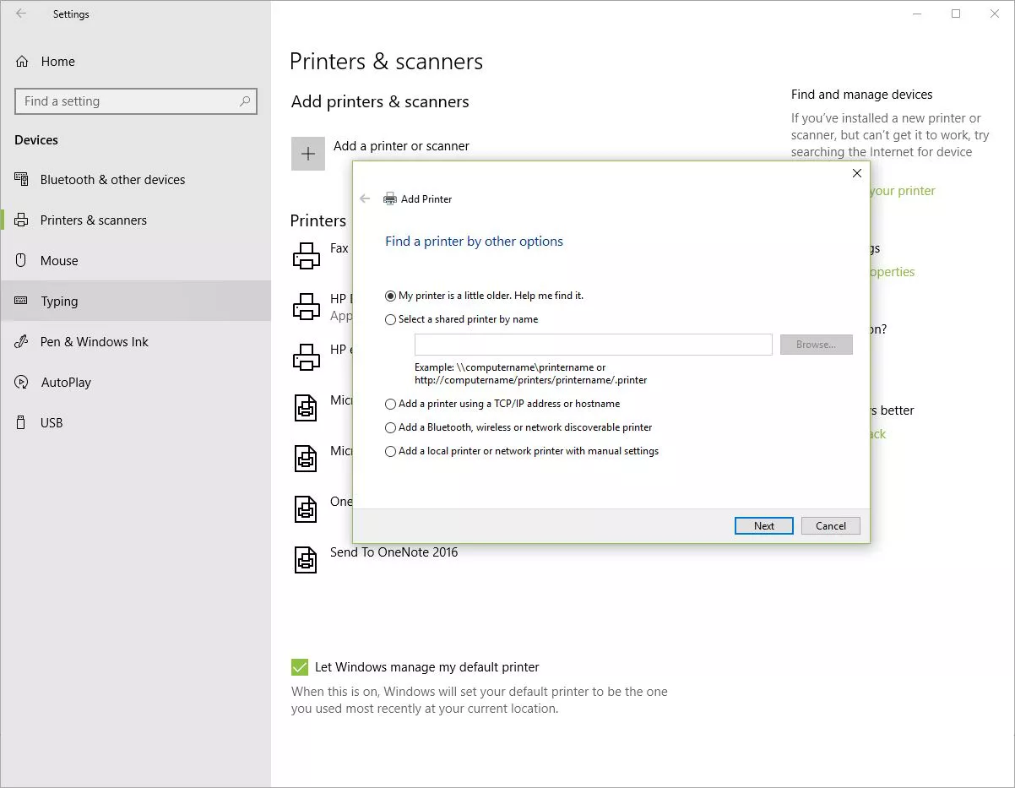
Task: Click the AutoPlay icon
Action: pos(22,383)
